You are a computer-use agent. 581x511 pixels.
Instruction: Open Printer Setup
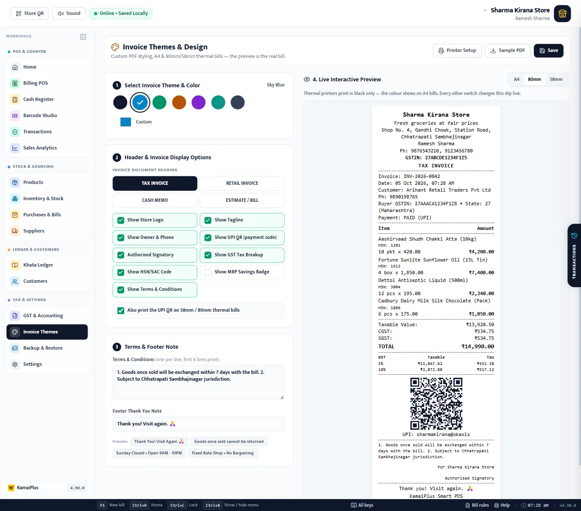point(457,51)
